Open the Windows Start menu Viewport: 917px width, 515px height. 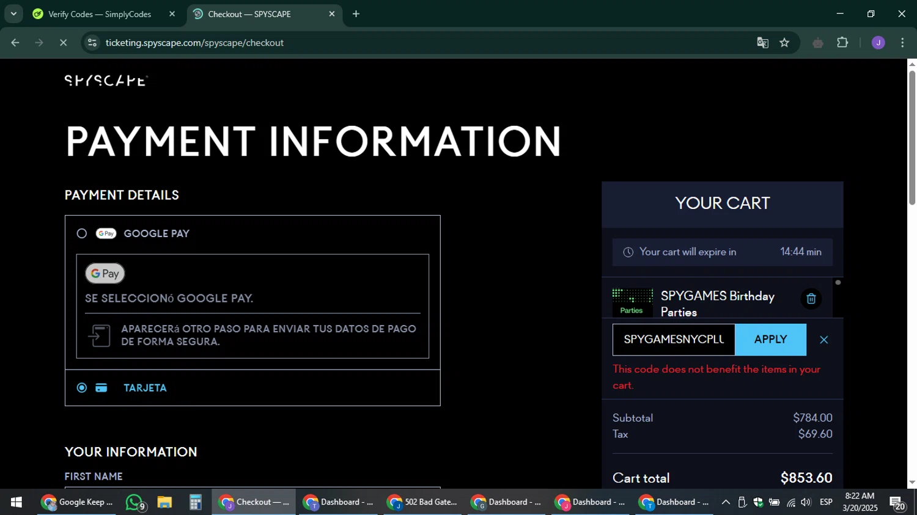click(x=17, y=502)
